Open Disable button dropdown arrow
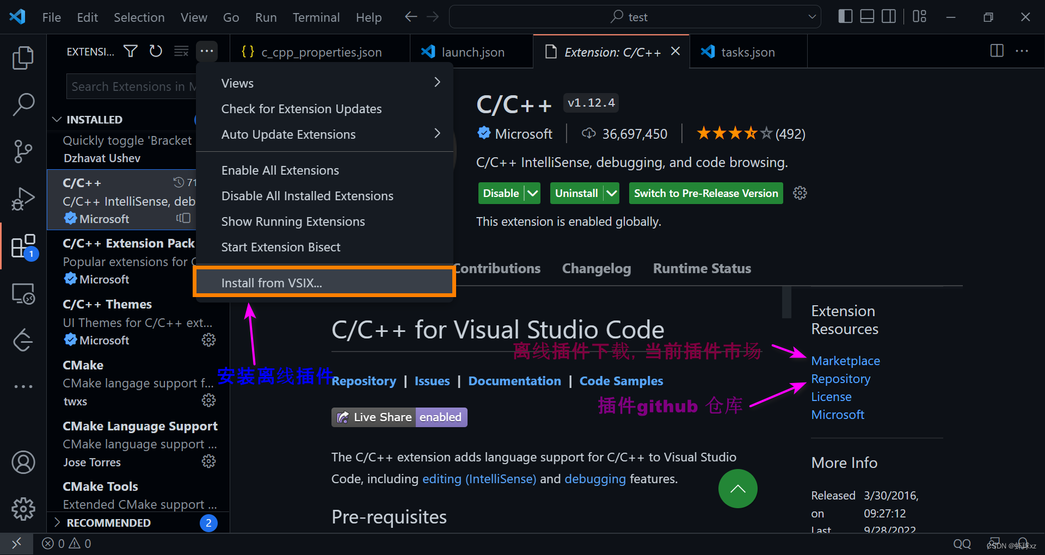 pyautogui.click(x=533, y=193)
